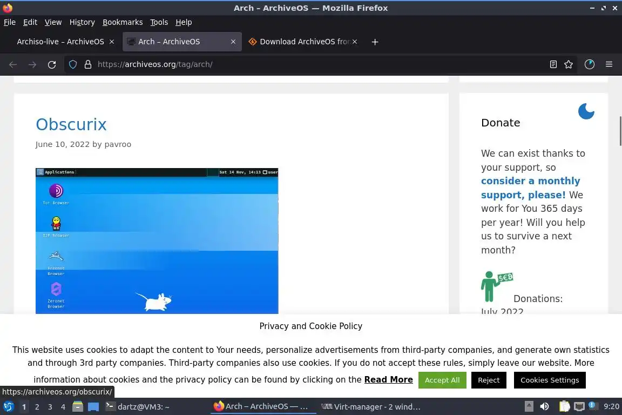The height and width of the screenshot is (415, 622).
Task: Follow the consider a monthly support link
Action: coord(530,188)
